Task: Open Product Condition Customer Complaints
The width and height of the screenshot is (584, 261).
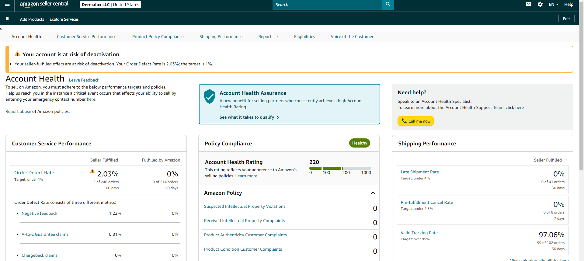Action: coord(243,249)
